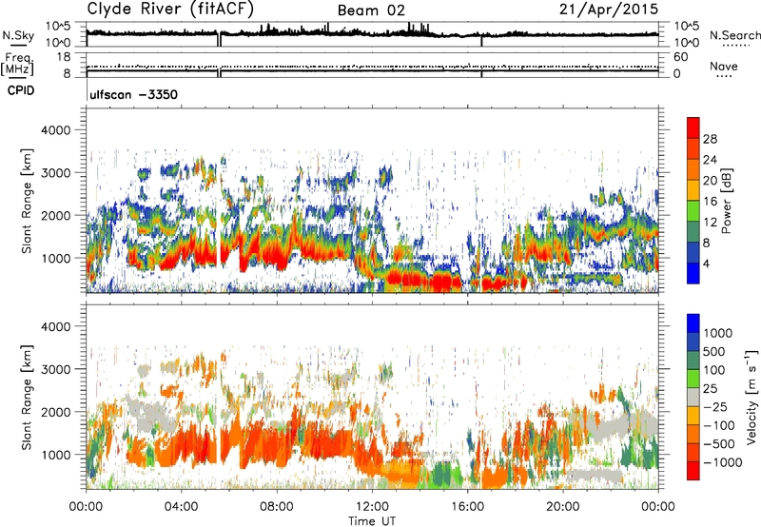Pick the top red segment of power colorbar
This screenshot has height=527, width=761.
tap(693, 127)
